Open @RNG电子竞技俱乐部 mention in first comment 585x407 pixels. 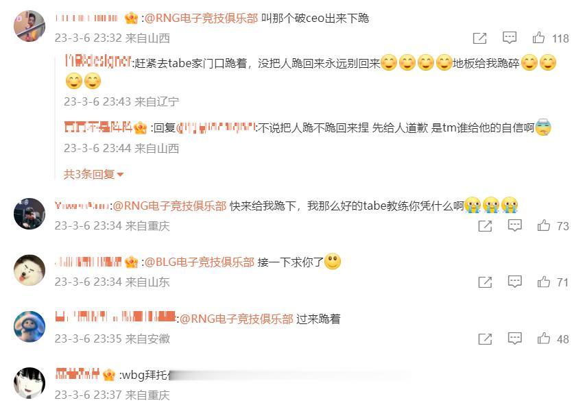(201, 18)
